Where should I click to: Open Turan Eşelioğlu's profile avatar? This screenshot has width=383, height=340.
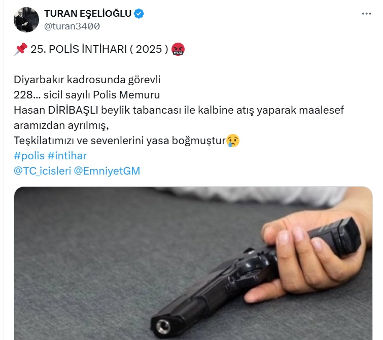tap(26, 20)
